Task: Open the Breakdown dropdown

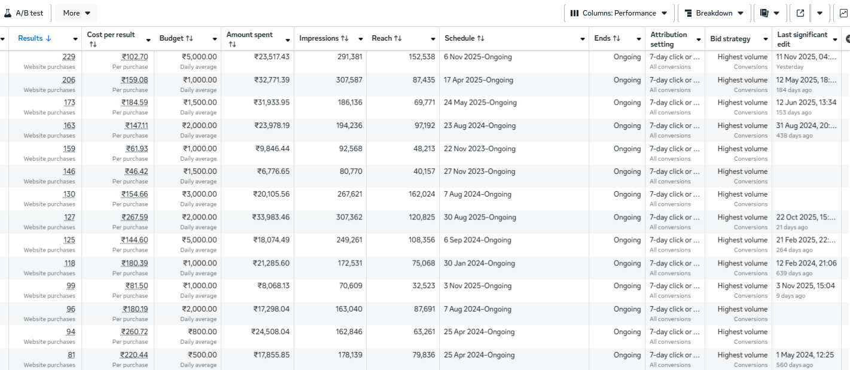Action: click(714, 13)
